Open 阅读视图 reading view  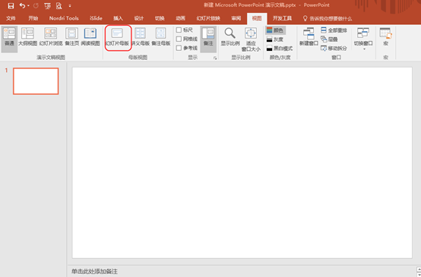[x=90, y=37]
